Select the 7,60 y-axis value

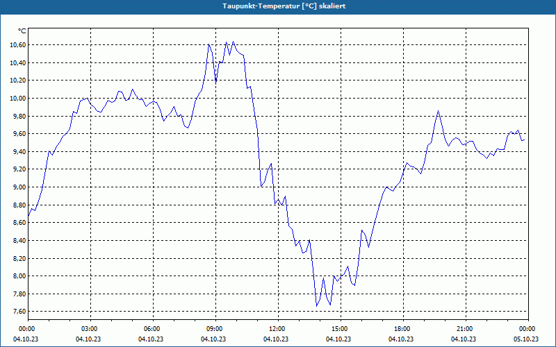(19, 312)
